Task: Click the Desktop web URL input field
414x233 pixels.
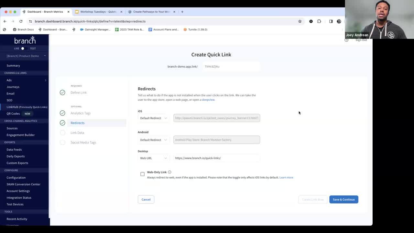Action: click(x=216, y=158)
